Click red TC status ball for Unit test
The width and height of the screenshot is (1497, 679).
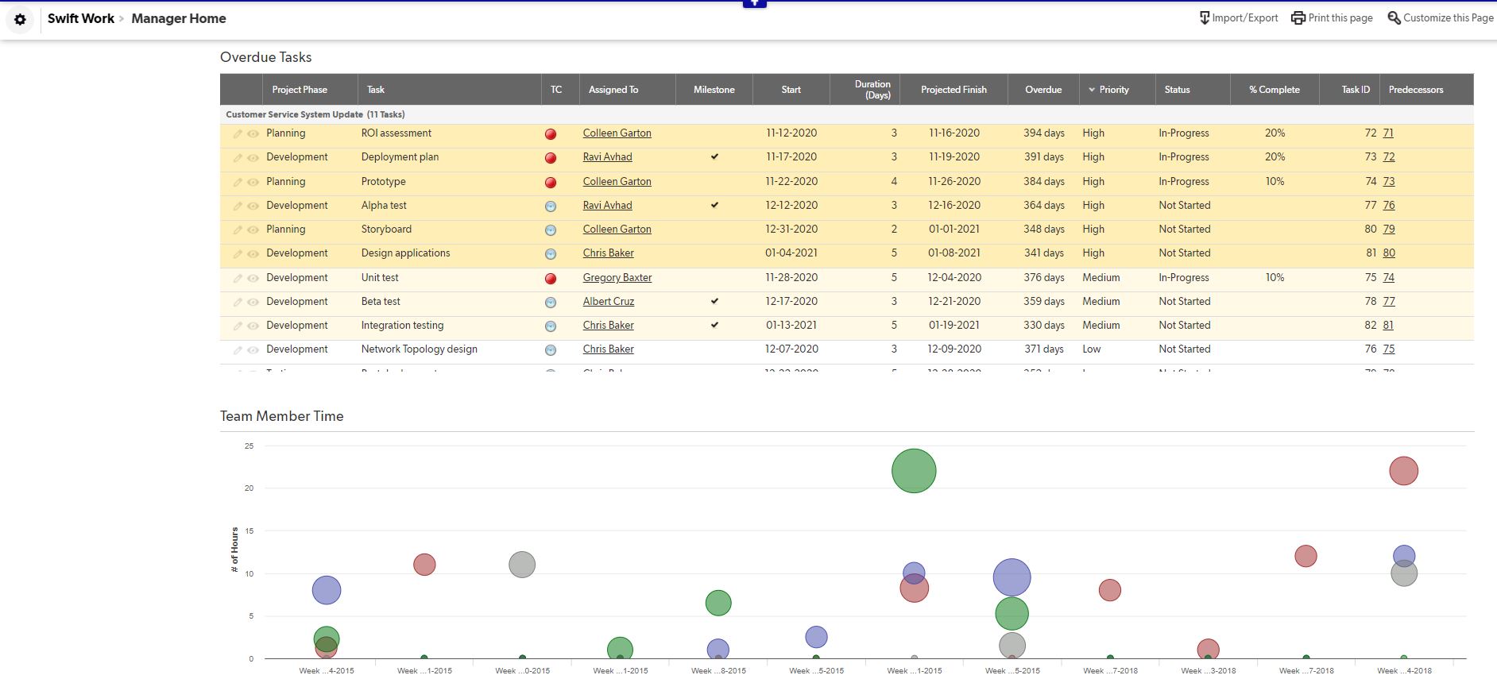[551, 279]
